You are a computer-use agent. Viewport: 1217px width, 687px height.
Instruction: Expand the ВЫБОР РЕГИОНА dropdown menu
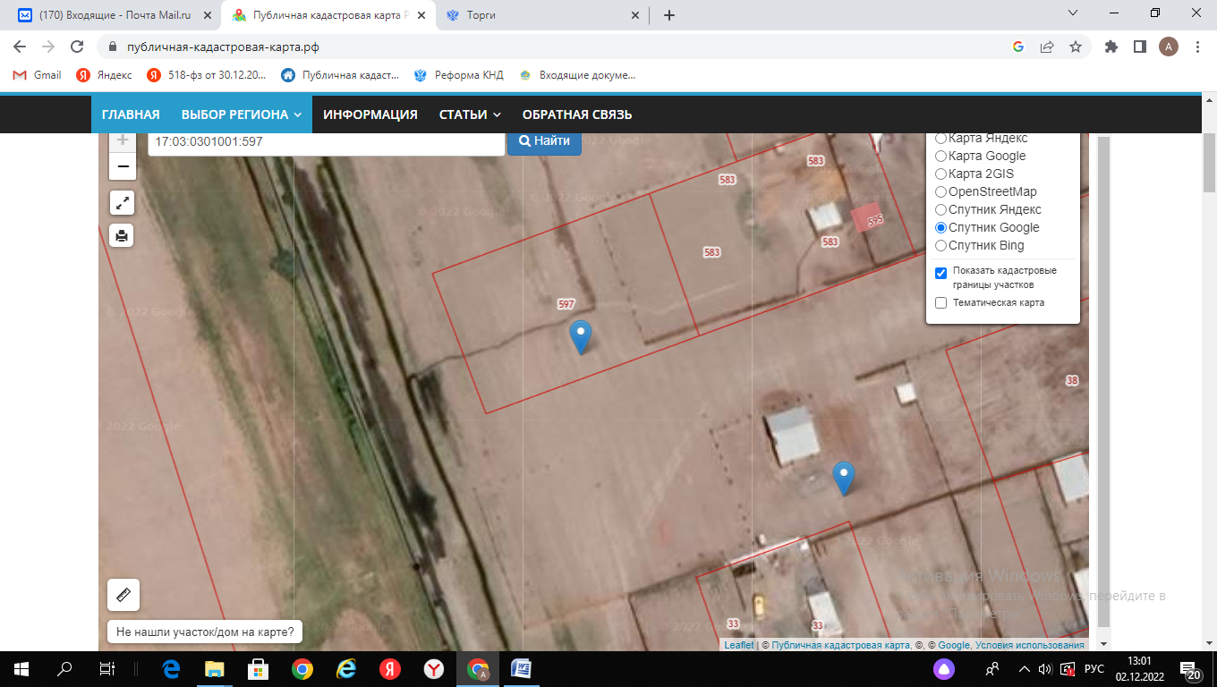[241, 114]
